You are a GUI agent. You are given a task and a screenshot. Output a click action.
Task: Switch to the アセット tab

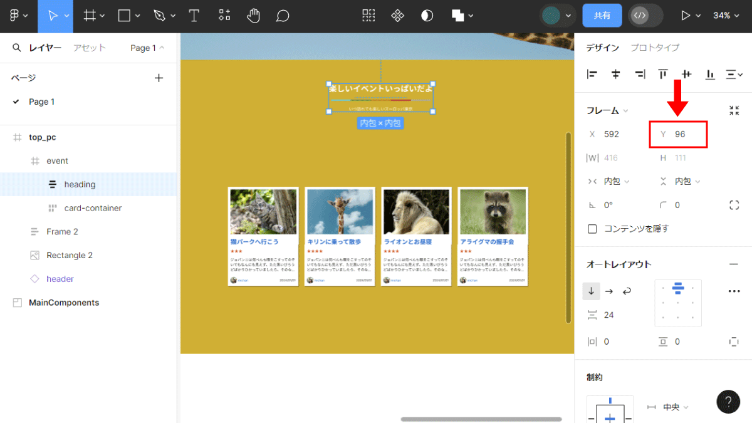click(x=90, y=48)
